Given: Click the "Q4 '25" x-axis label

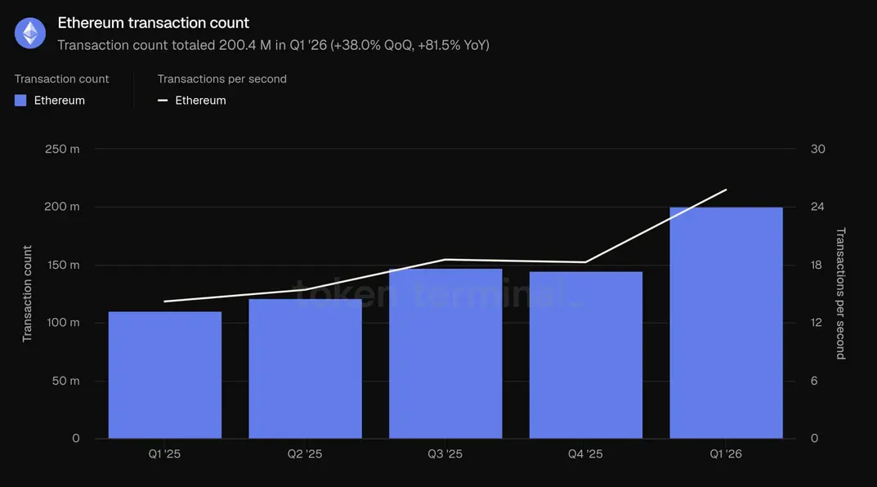Looking at the screenshot, I should [585, 454].
